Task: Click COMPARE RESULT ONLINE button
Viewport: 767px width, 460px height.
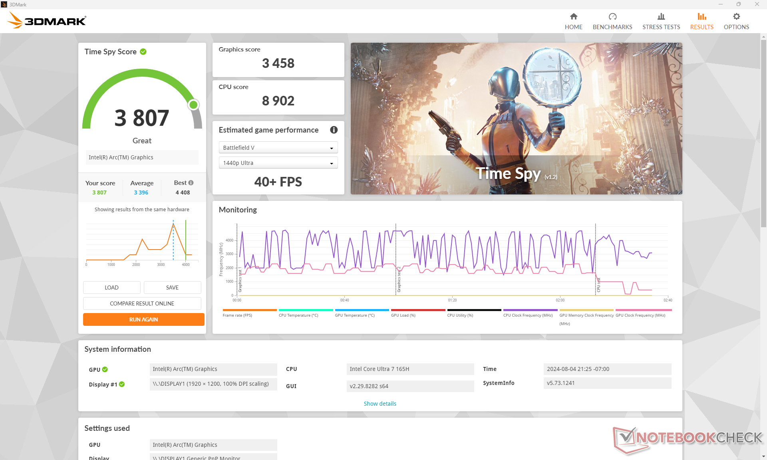Action: [142, 303]
